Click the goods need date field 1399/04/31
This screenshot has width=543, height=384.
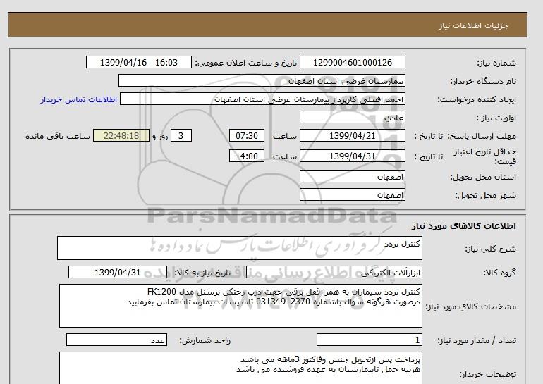click(x=118, y=272)
